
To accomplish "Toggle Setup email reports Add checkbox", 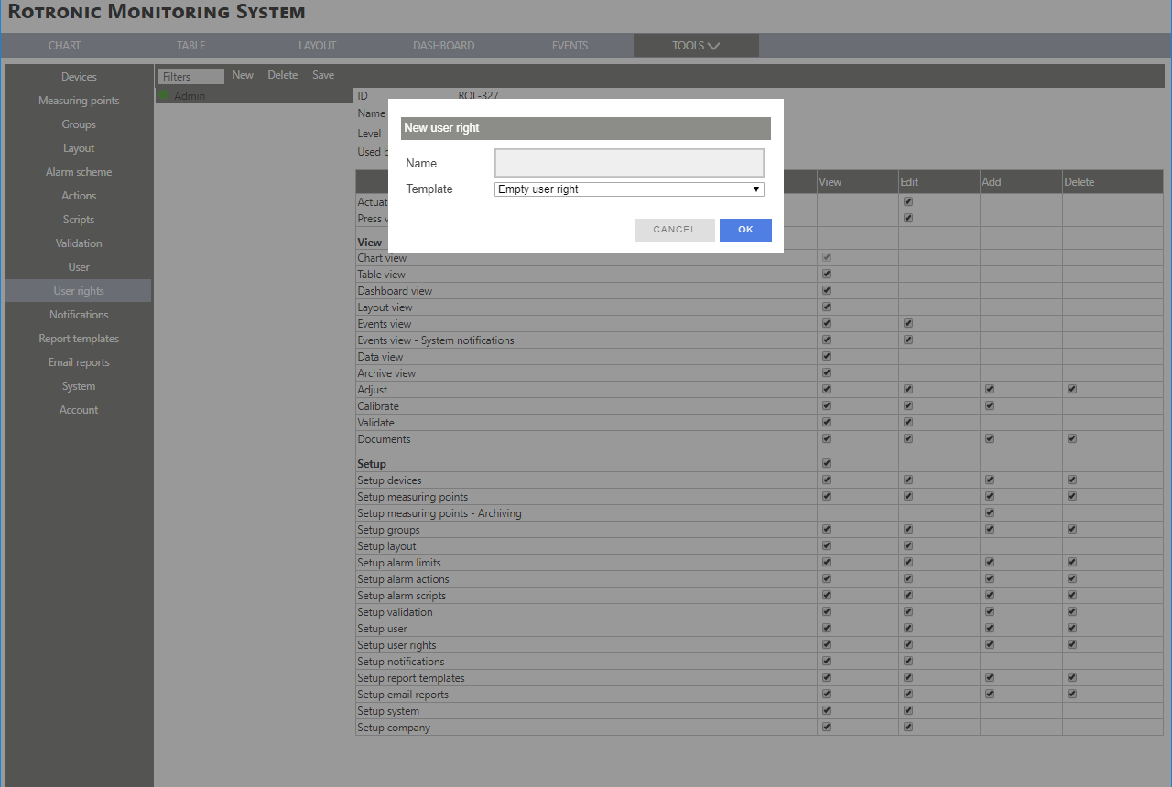I will tap(990, 695).
